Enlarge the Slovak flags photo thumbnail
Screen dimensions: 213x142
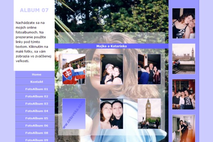tap(74, 69)
